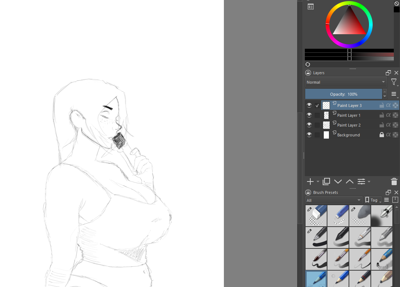
Task: Duplicate the selected layer
Action: pos(326,182)
